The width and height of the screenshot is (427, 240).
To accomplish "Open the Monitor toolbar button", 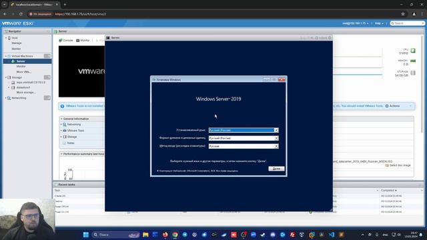I will point(83,40).
